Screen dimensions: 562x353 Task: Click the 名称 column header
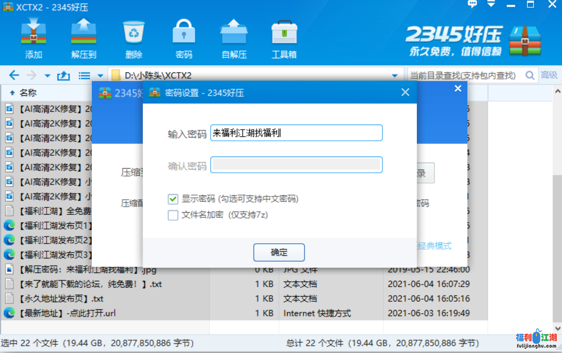(x=28, y=93)
